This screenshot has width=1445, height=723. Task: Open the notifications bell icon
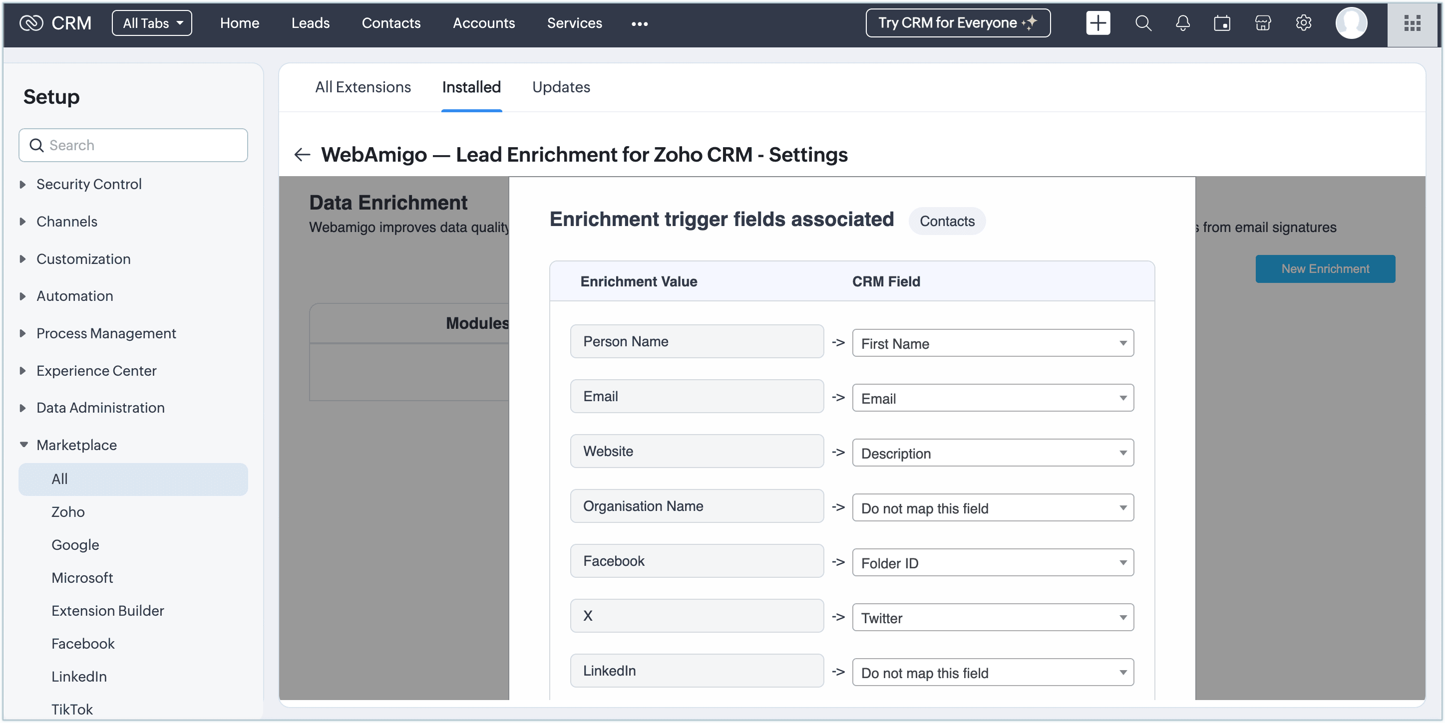point(1182,23)
